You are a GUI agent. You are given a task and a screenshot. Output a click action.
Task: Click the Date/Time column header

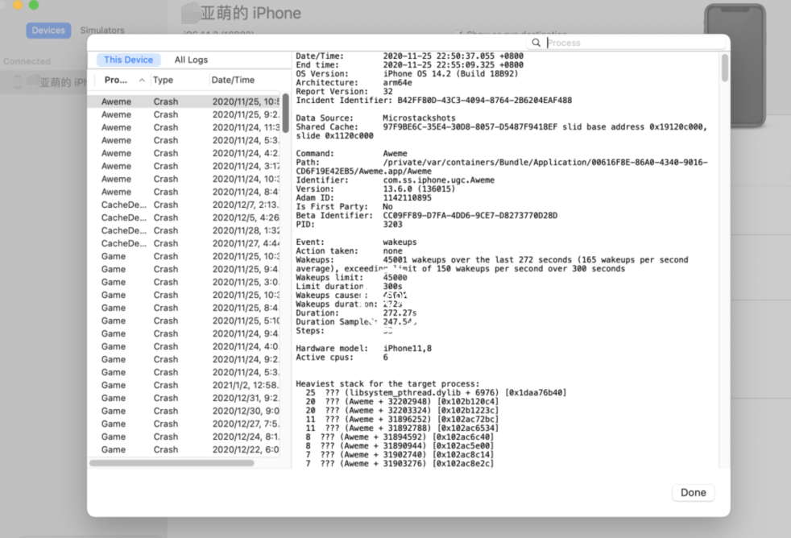pos(233,80)
